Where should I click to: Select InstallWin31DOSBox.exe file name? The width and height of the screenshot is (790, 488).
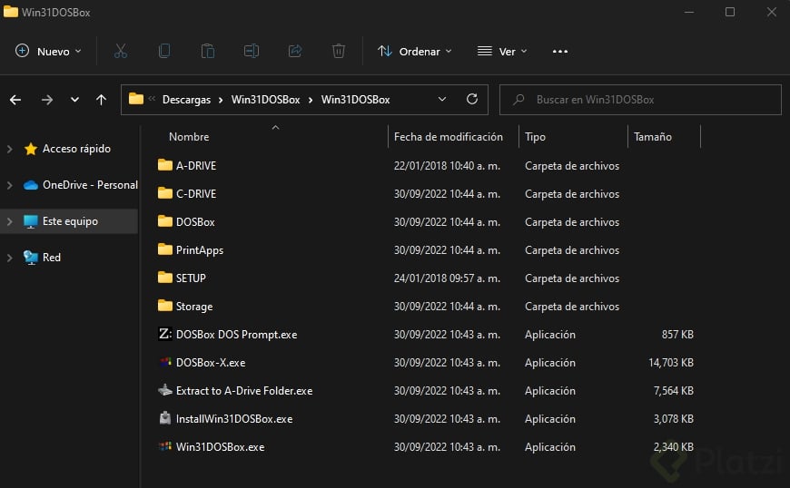coord(233,418)
